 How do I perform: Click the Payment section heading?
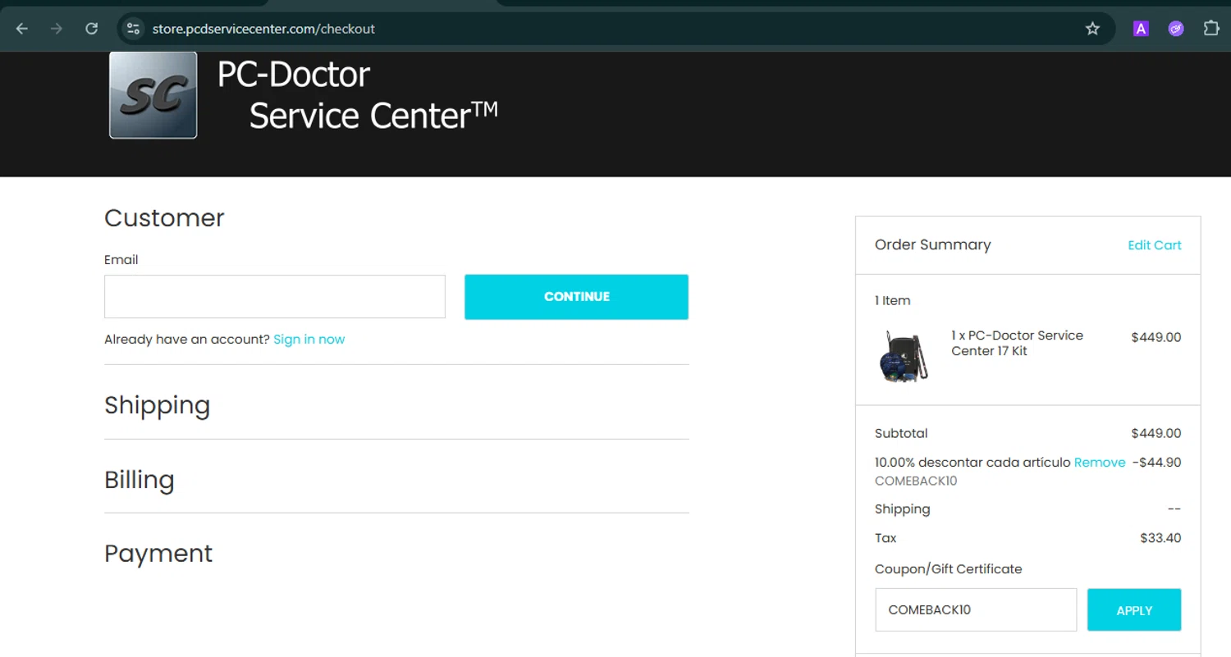pyautogui.click(x=158, y=554)
